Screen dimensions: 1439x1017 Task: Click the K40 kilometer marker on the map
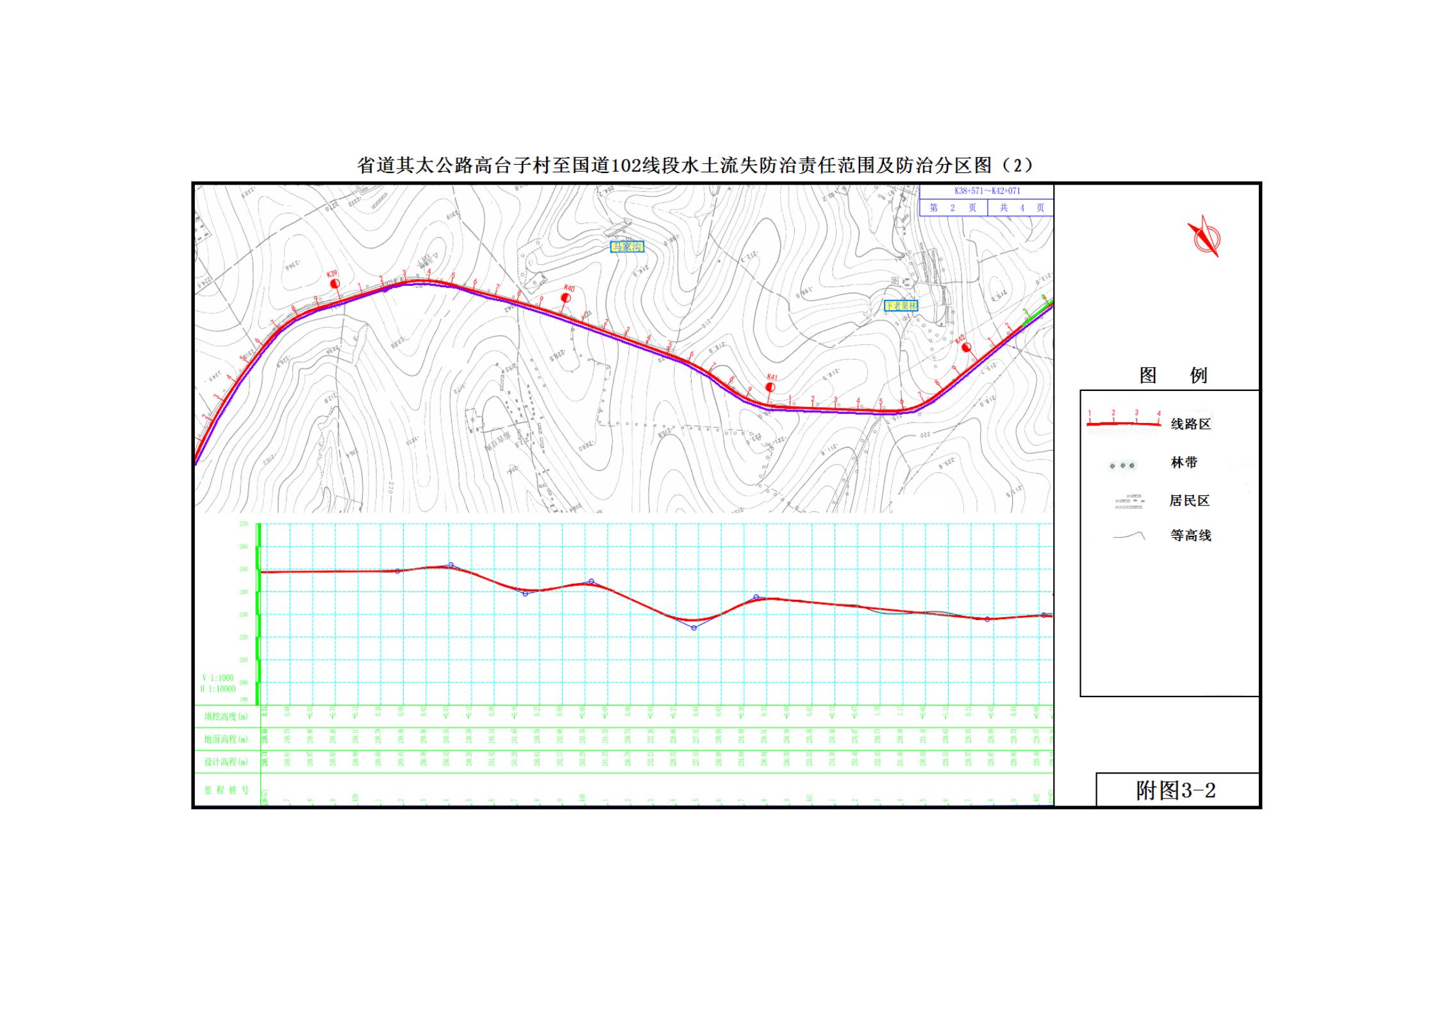(x=566, y=297)
